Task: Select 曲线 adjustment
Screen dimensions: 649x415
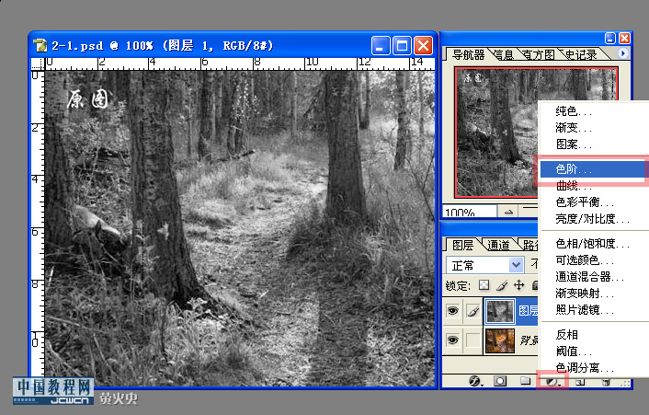Action: 593,186
